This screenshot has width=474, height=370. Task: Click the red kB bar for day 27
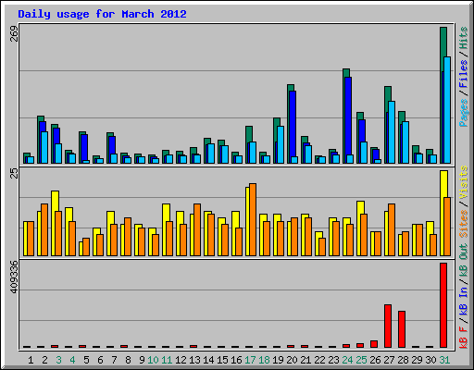point(388,326)
